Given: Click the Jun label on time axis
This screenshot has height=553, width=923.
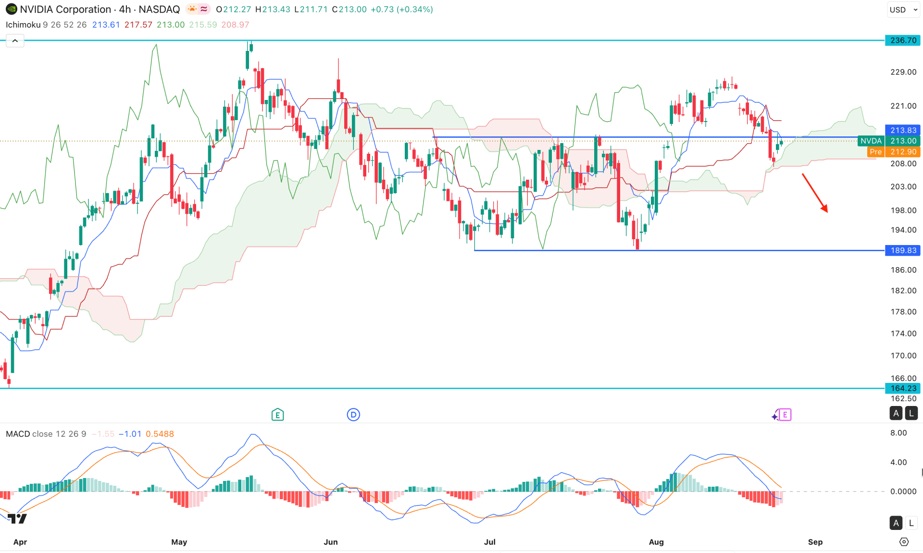Looking at the screenshot, I should [331, 542].
